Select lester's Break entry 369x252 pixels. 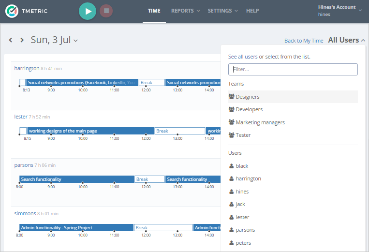[x=180, y=131]
